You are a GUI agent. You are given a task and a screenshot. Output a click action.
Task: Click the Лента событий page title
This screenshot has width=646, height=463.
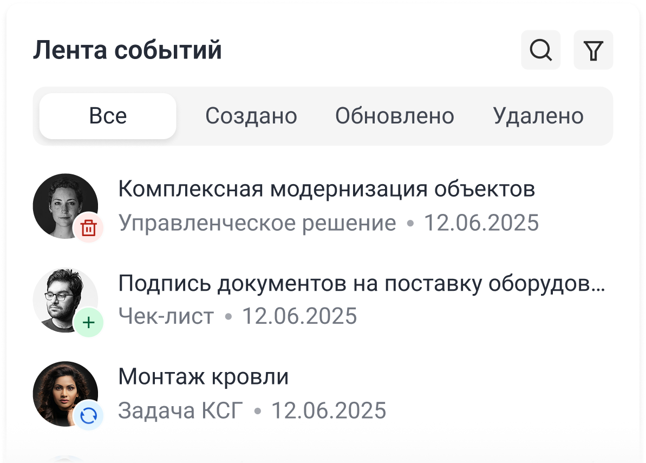128,50
